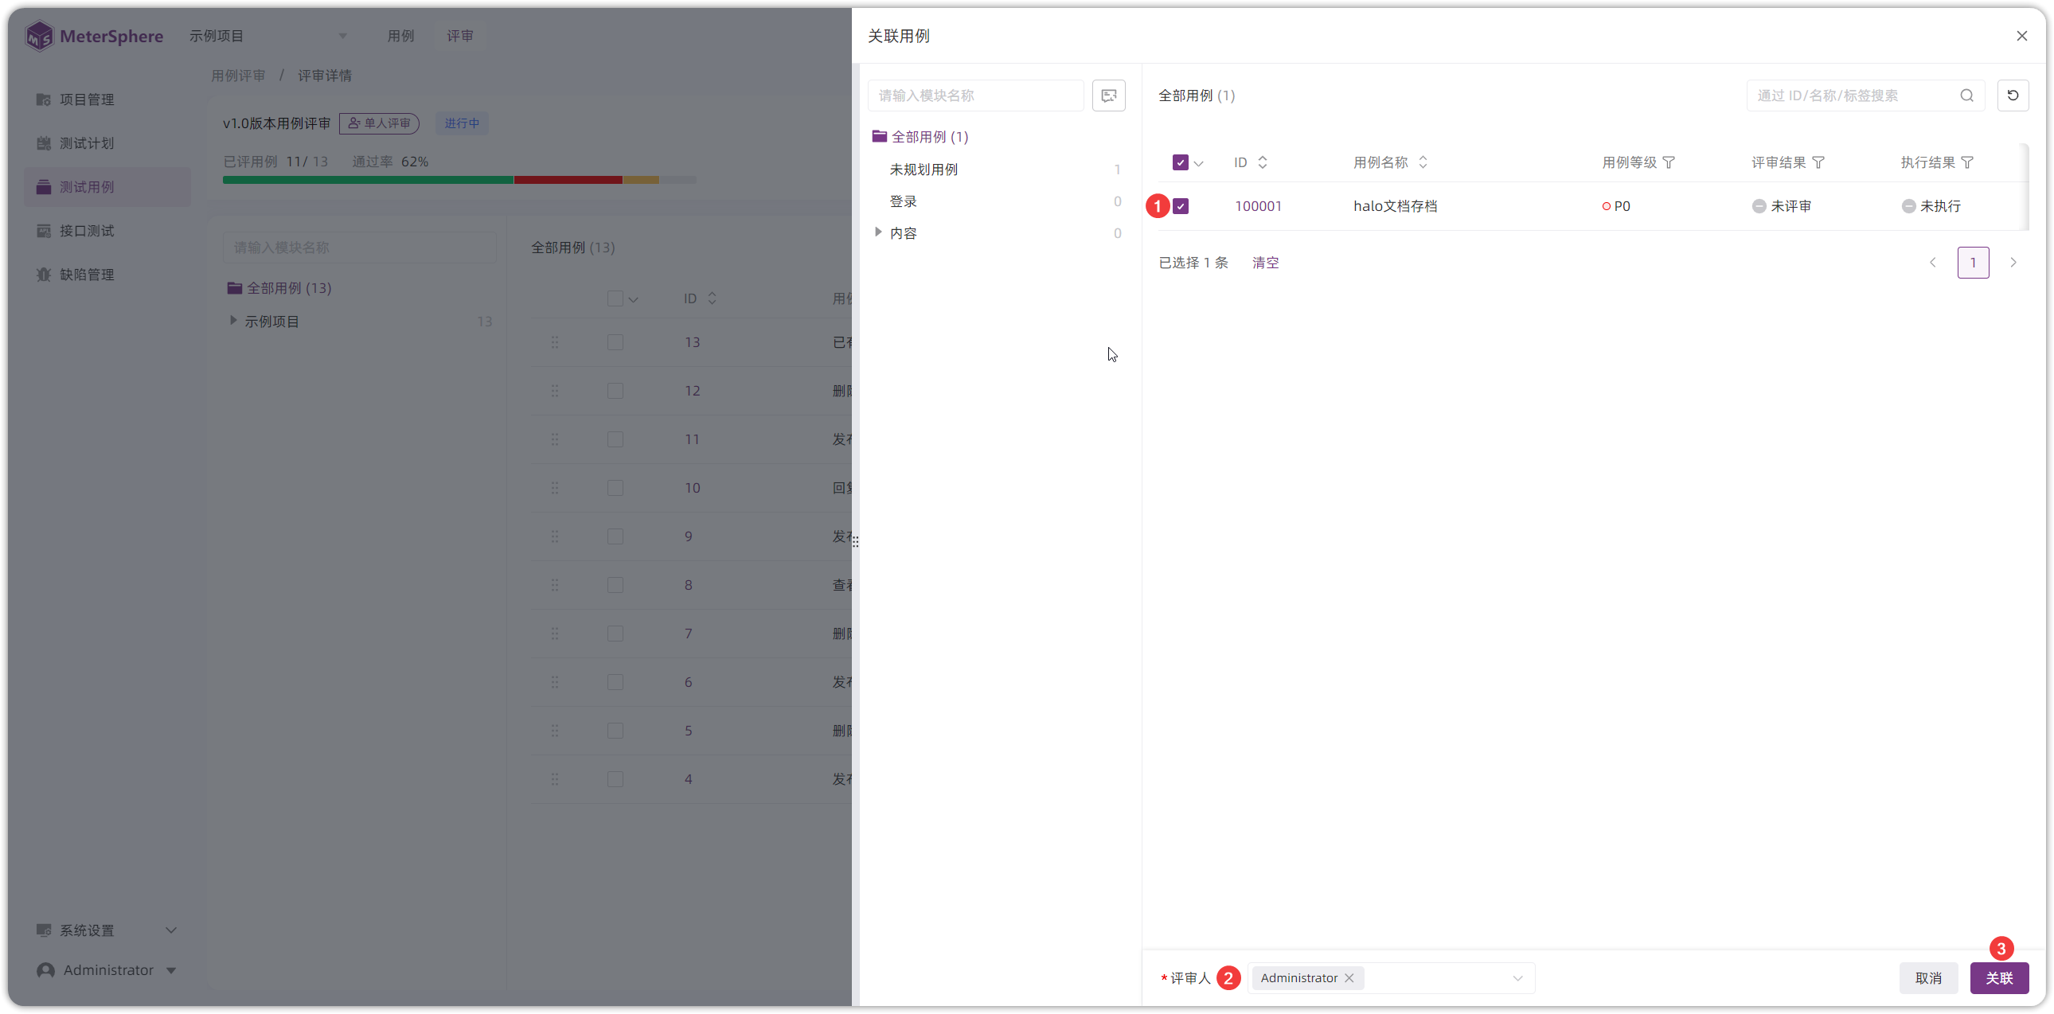Open the case level filter icon

tap(1669, 162)
